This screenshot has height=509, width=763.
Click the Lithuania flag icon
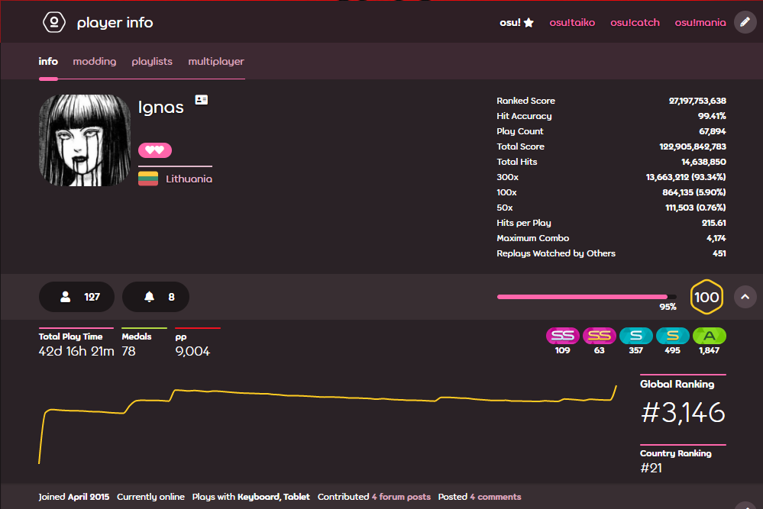tap(148, 179)
